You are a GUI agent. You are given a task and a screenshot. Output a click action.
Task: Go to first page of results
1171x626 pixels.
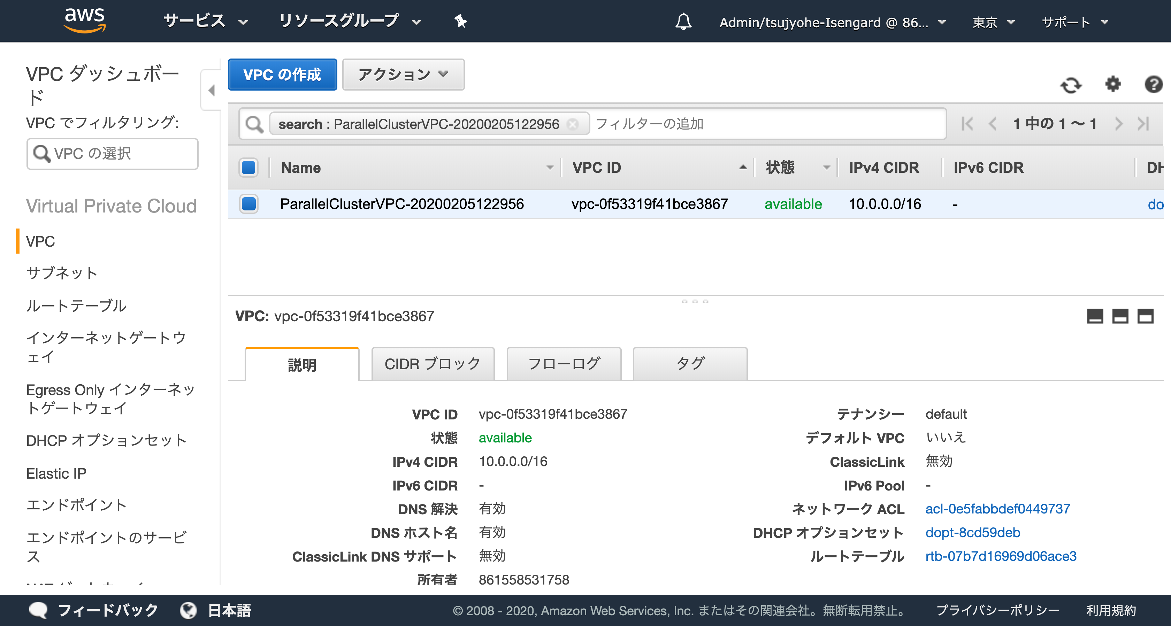coord(967,124)
